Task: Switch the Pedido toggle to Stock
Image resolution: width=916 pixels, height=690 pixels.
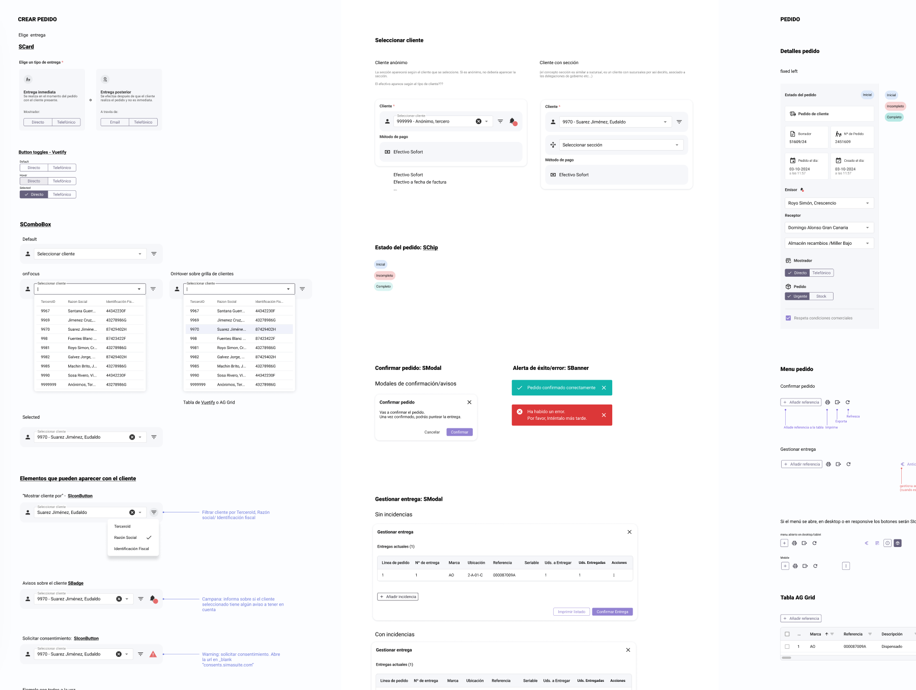Action: coord(821,296)
